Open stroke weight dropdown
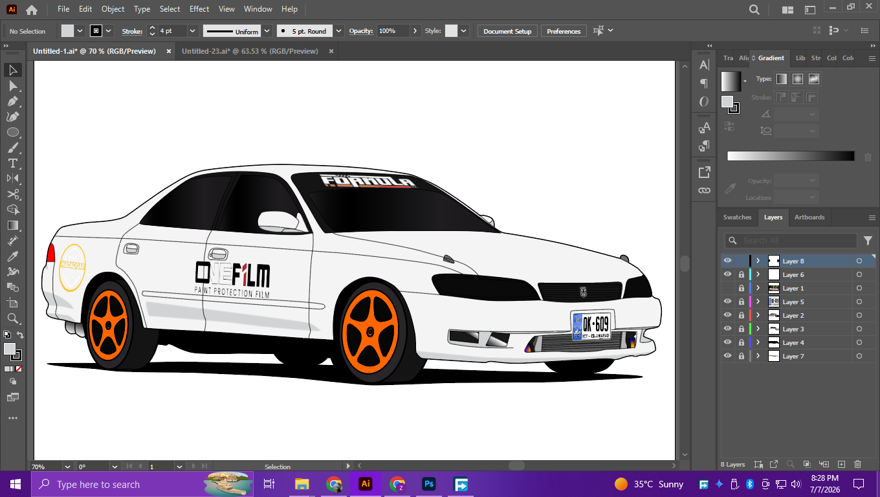Image resolution: width=880 pixels, height=497 pixels. pyautogui.click(x=192, y=31)
